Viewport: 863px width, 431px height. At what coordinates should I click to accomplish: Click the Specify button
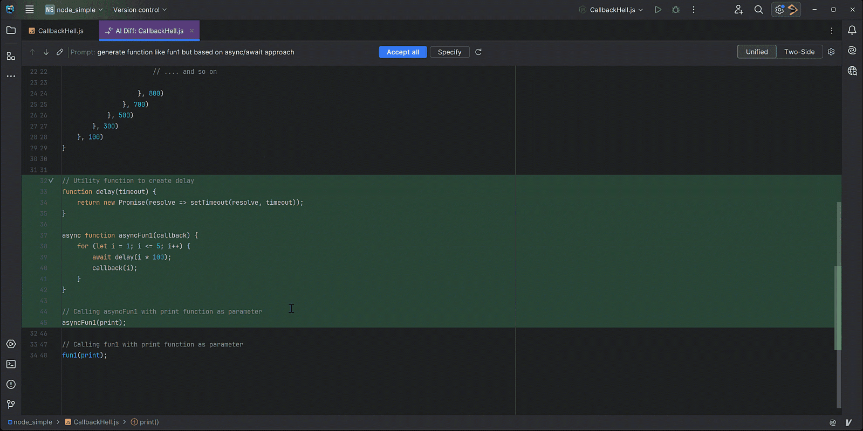point(450,52)
